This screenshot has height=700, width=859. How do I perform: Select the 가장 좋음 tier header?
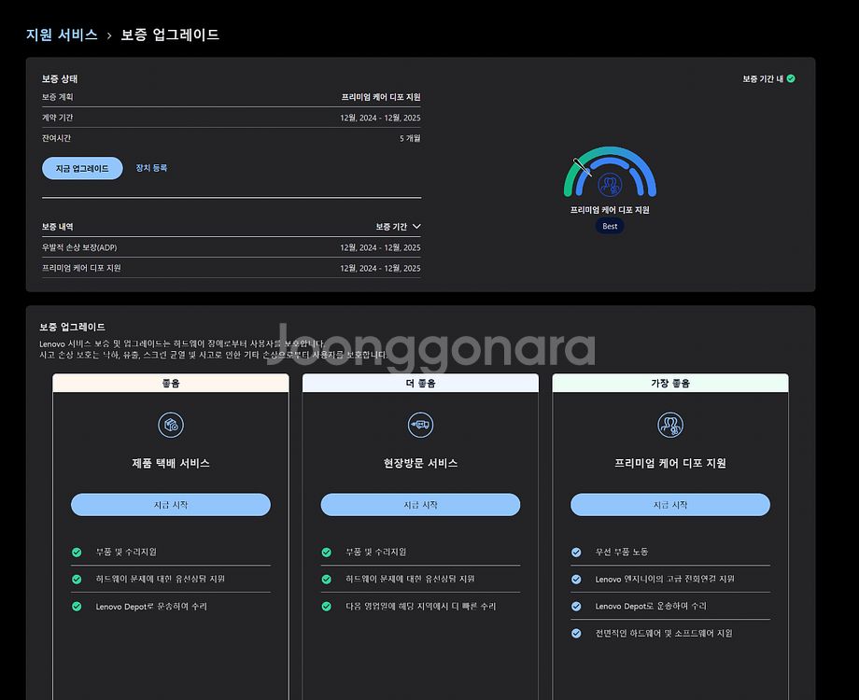point(670,383)
